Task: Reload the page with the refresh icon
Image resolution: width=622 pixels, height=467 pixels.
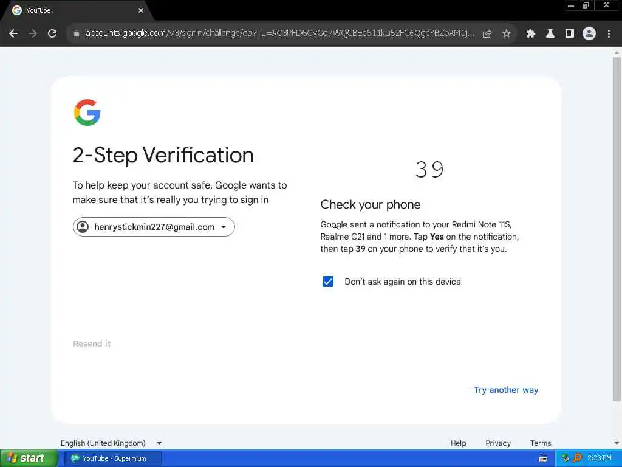Action: (52, 34)
